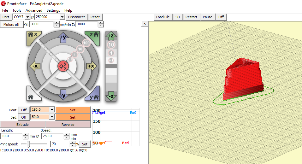Open Tools menu
The image size is (302, 164).
click(17, 10)
